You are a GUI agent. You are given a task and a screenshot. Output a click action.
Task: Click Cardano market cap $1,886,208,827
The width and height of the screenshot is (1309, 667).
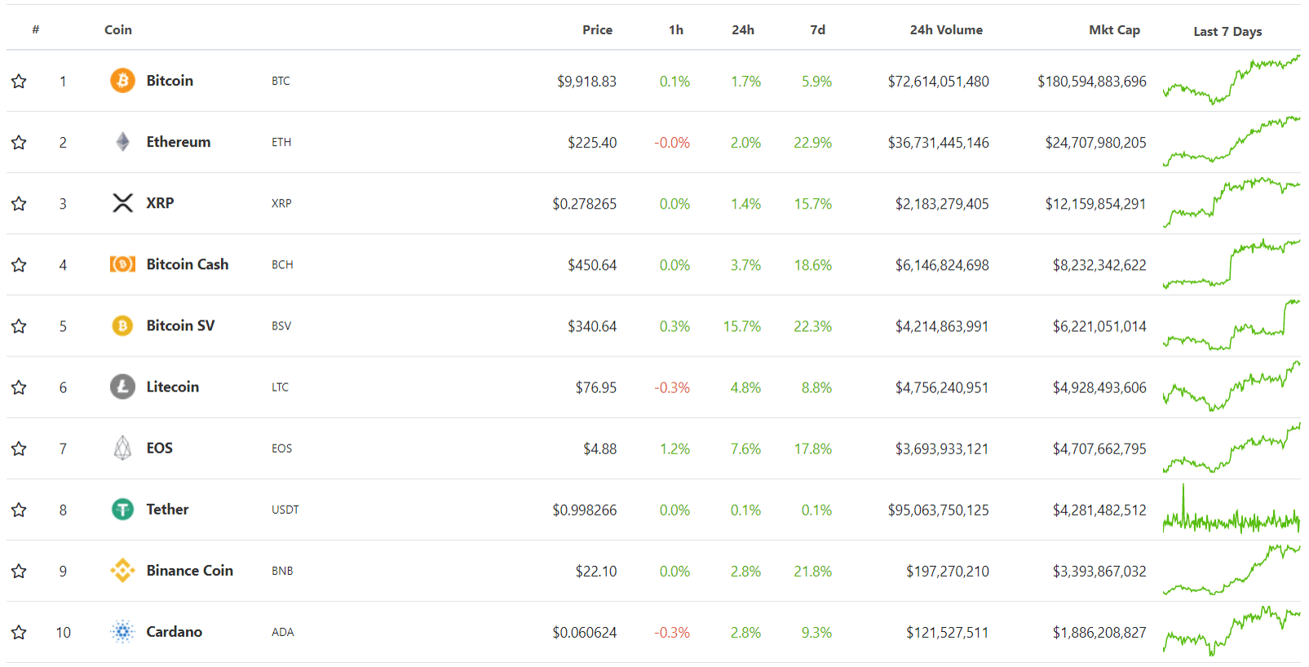1099,633
